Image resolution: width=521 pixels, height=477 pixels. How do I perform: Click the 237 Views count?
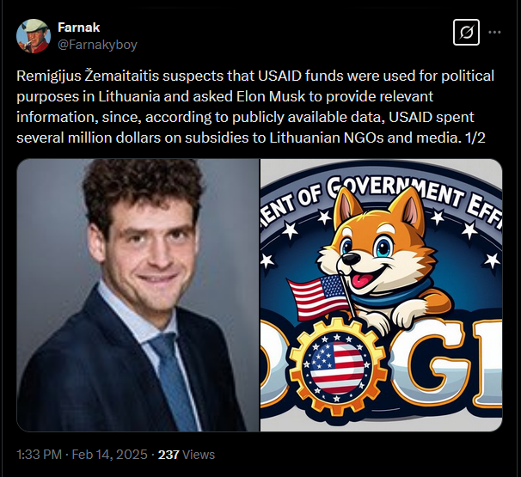[x=187, y=455]
